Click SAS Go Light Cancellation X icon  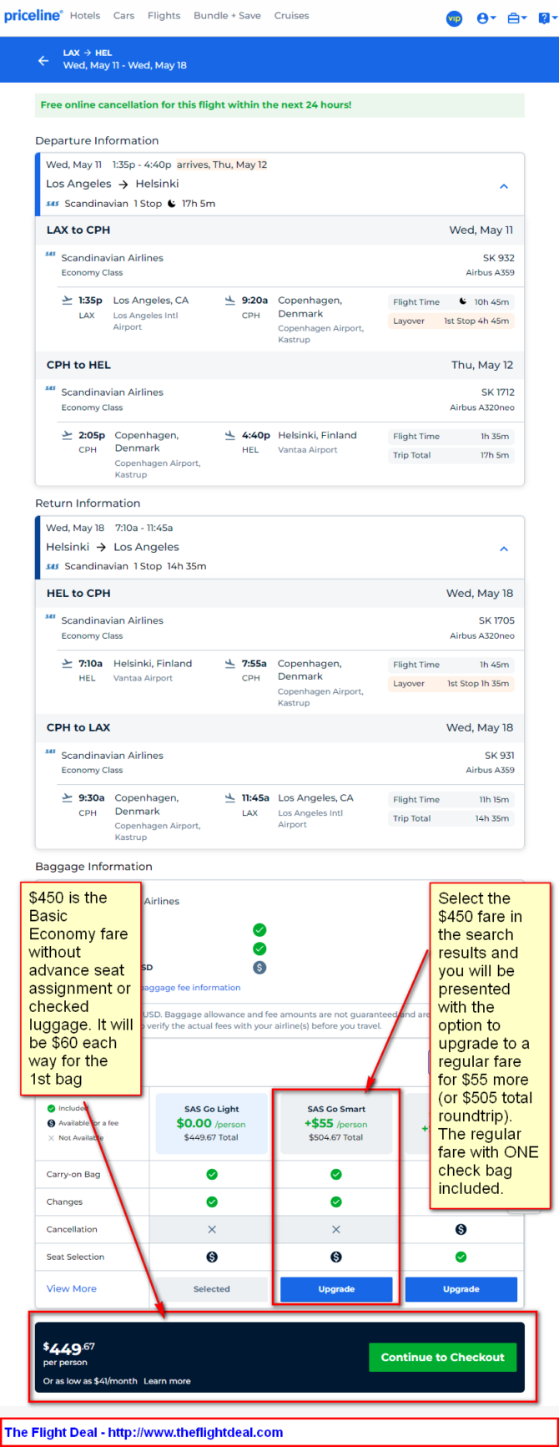pyautogui.click(x=212, y=1229)
